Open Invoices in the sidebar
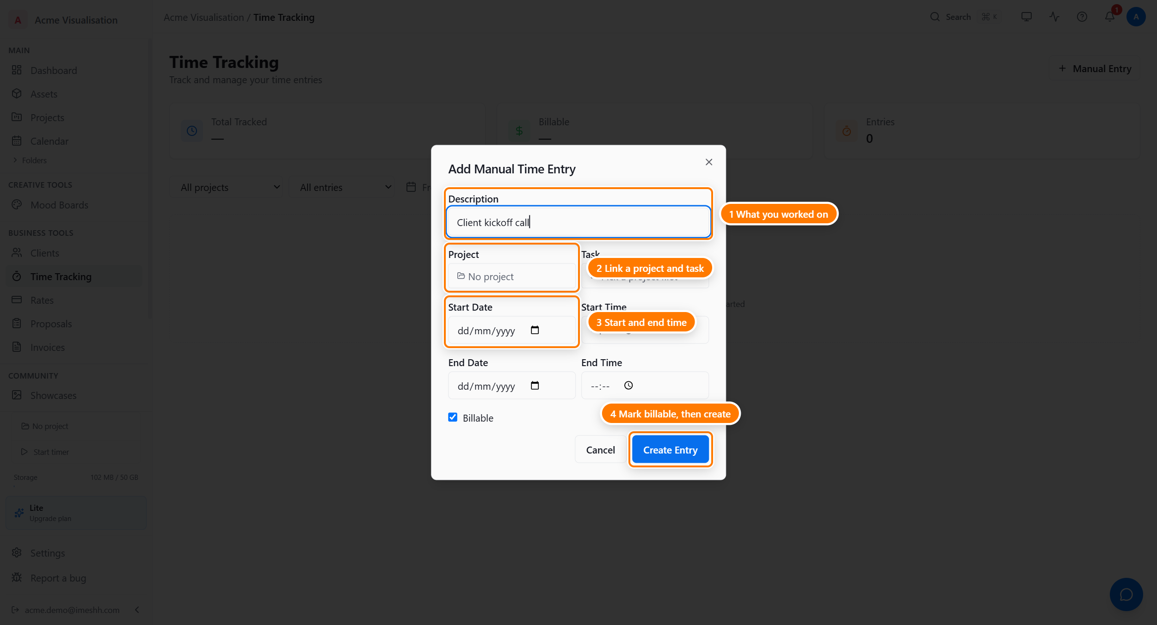 click(75, 347)
